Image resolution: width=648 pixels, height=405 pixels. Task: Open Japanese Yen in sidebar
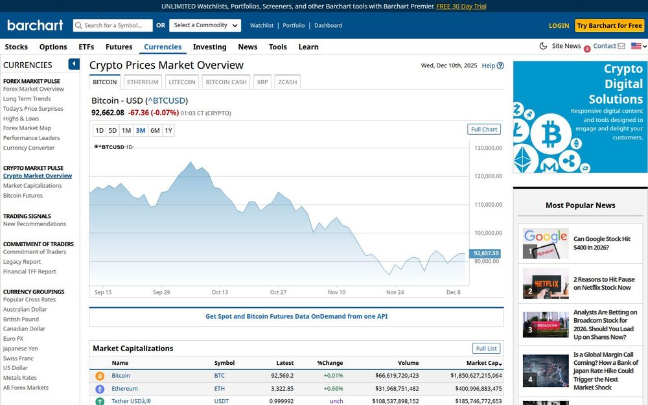[x=20, y=349]
